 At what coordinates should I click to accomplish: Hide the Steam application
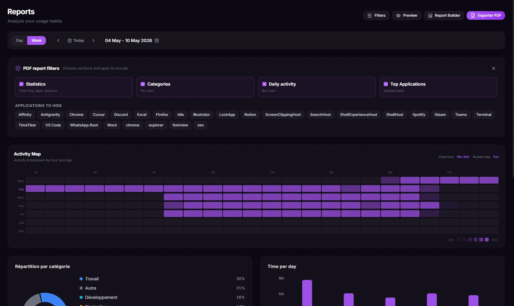coord(440,115)
